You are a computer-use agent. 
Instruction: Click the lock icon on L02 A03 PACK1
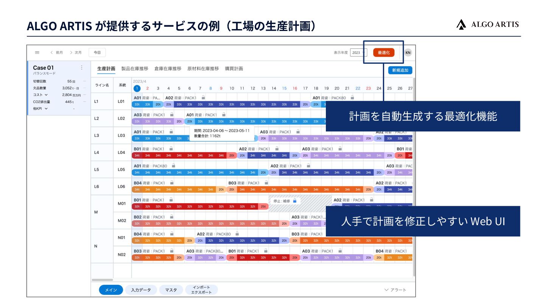[171, 114]
